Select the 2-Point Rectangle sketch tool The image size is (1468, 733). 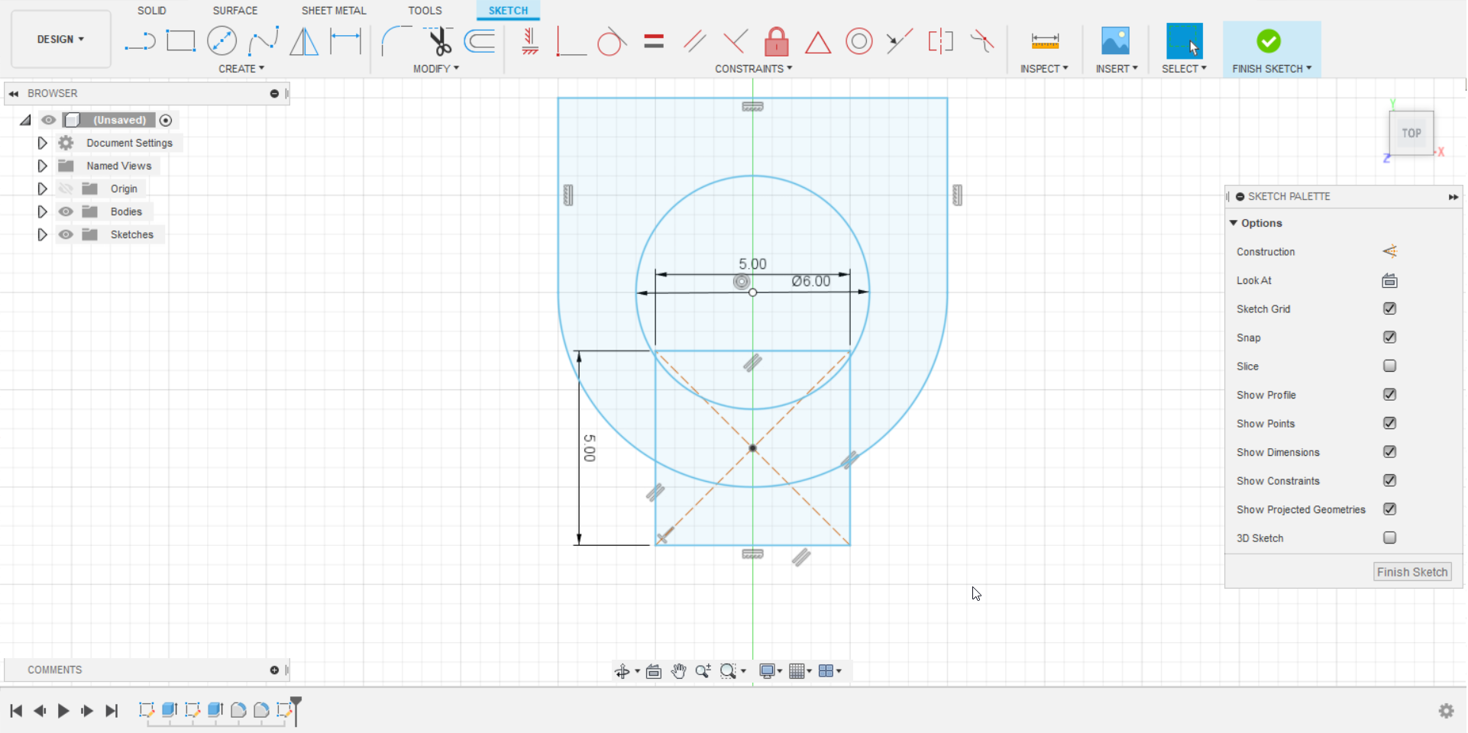click(181, 41)
